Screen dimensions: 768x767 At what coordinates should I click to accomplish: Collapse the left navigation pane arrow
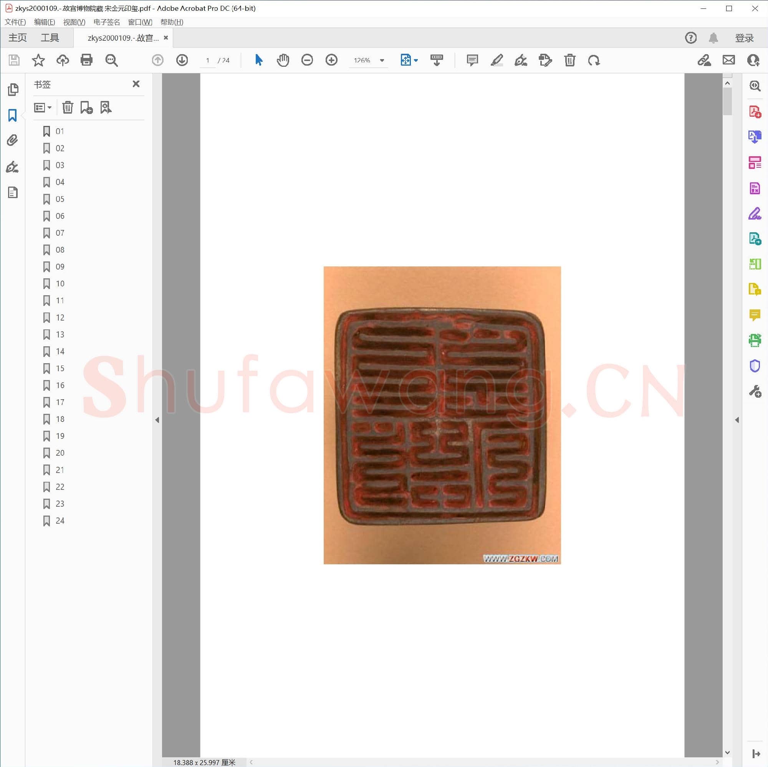157,420
